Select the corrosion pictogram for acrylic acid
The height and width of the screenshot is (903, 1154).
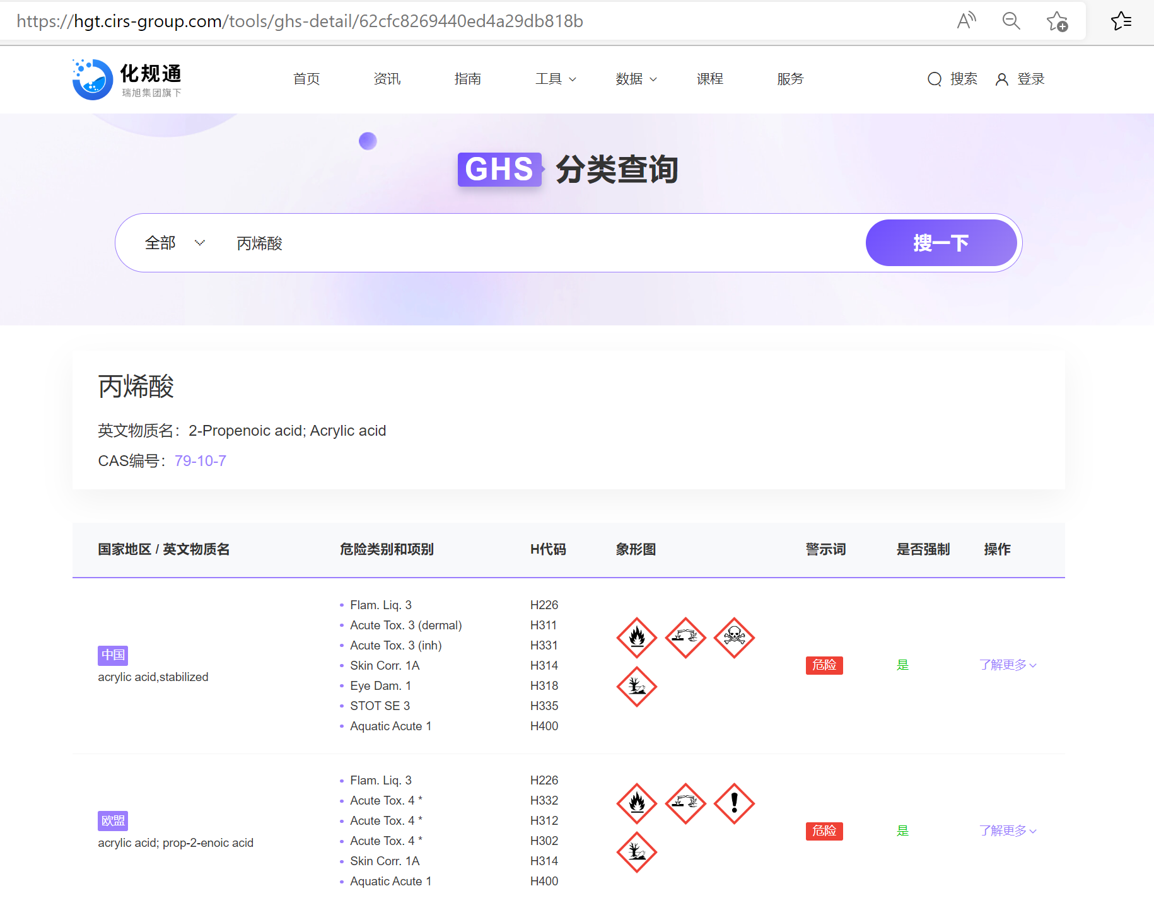[685, 638]
